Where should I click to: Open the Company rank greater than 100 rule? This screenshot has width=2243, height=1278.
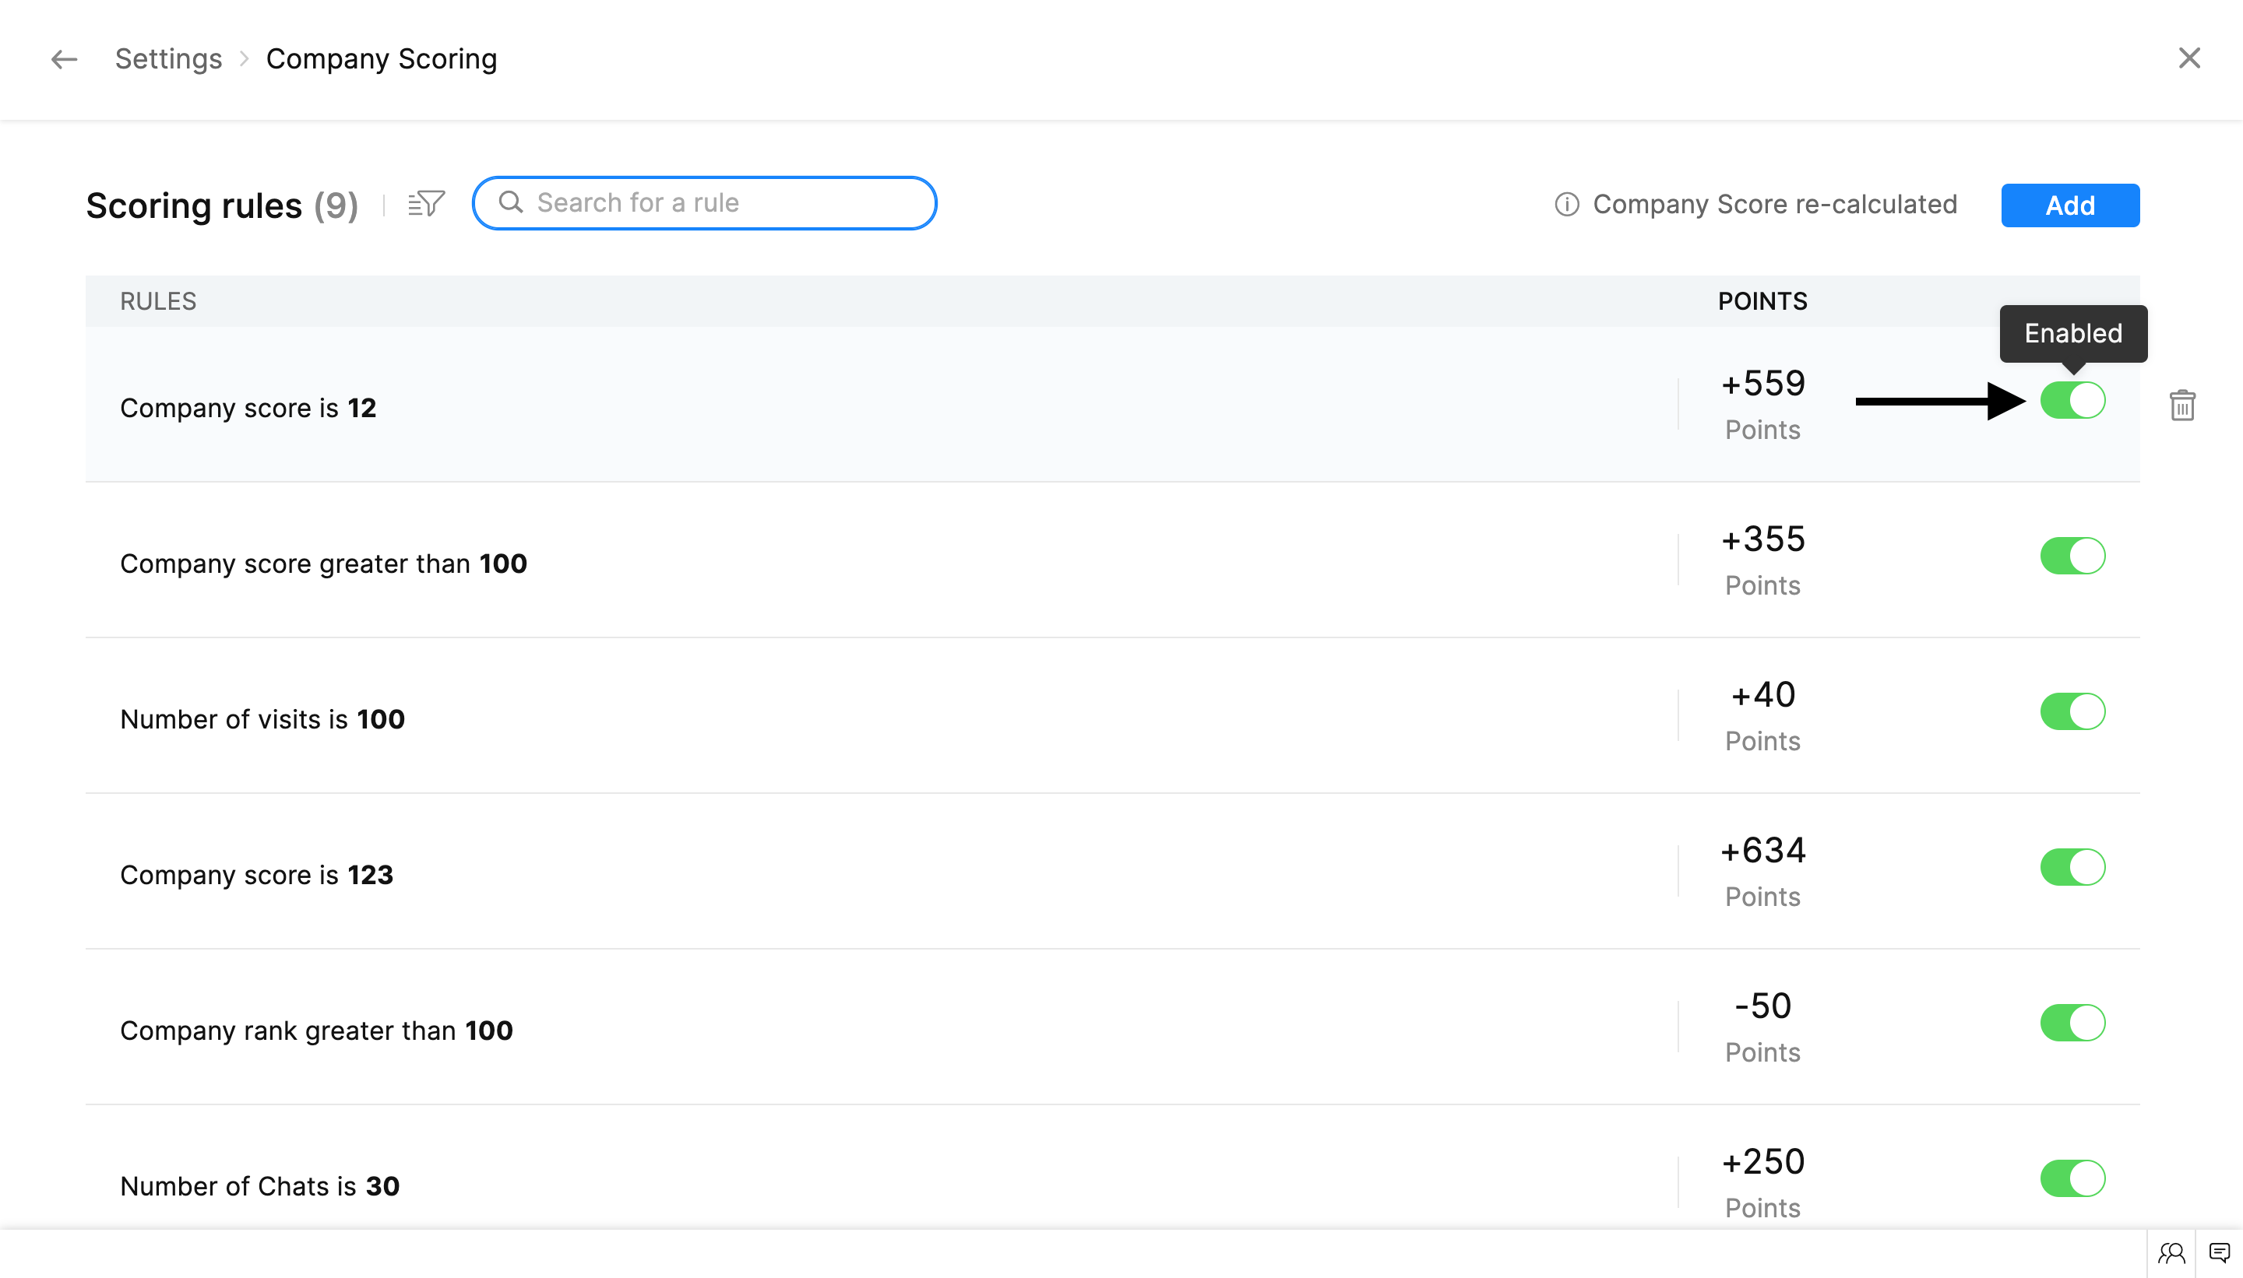click(x=316, y=1030)
